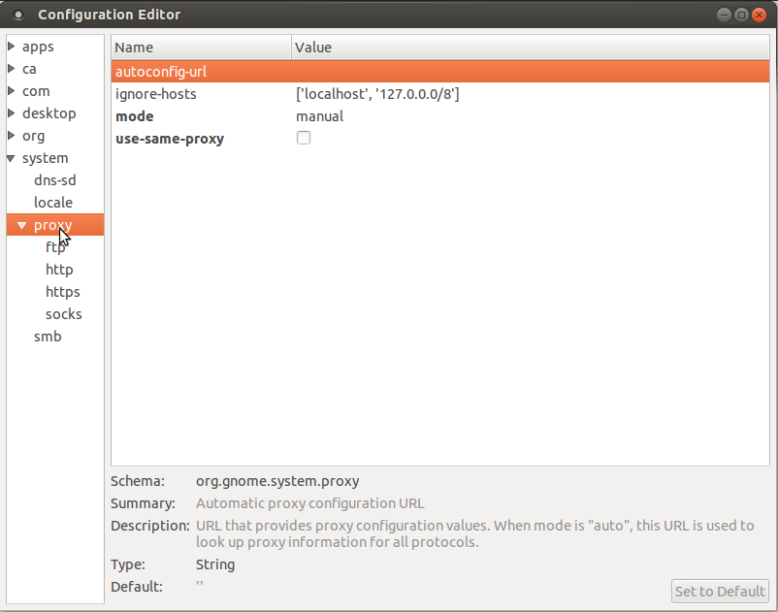Click the Configuration Editor window menu icon
Image resolution: width=778 pixels, height=612 pixels.
[x=18, y=15]
